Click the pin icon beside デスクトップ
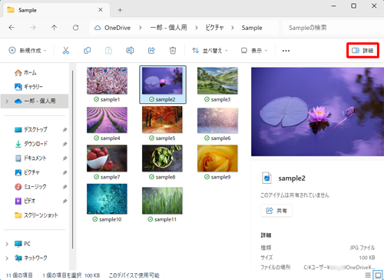 click(65, 130)
